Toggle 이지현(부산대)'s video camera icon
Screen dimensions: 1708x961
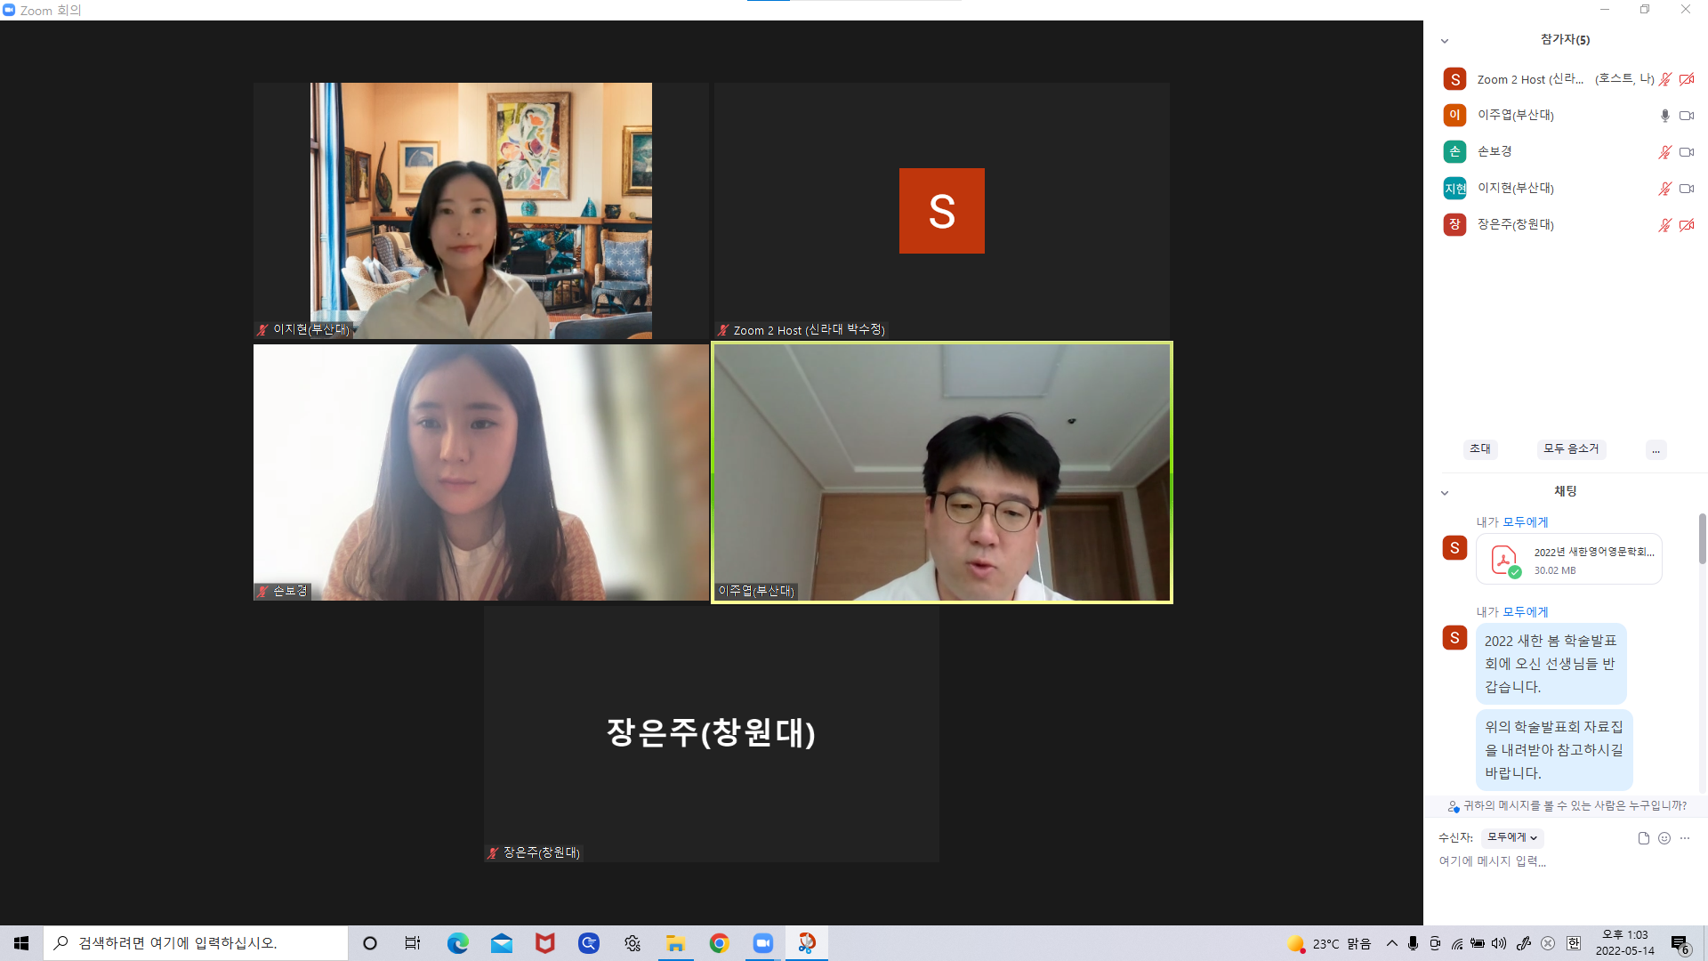coord(1686,189)
